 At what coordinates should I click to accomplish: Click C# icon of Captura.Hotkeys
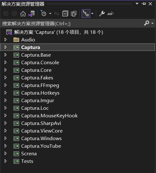[16, 93]
